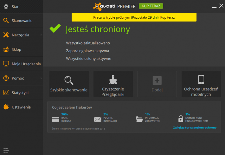The height and width of the screenshot is (155, 225).
Task: Minimize the avast window
Action: (x=214, y=7)
